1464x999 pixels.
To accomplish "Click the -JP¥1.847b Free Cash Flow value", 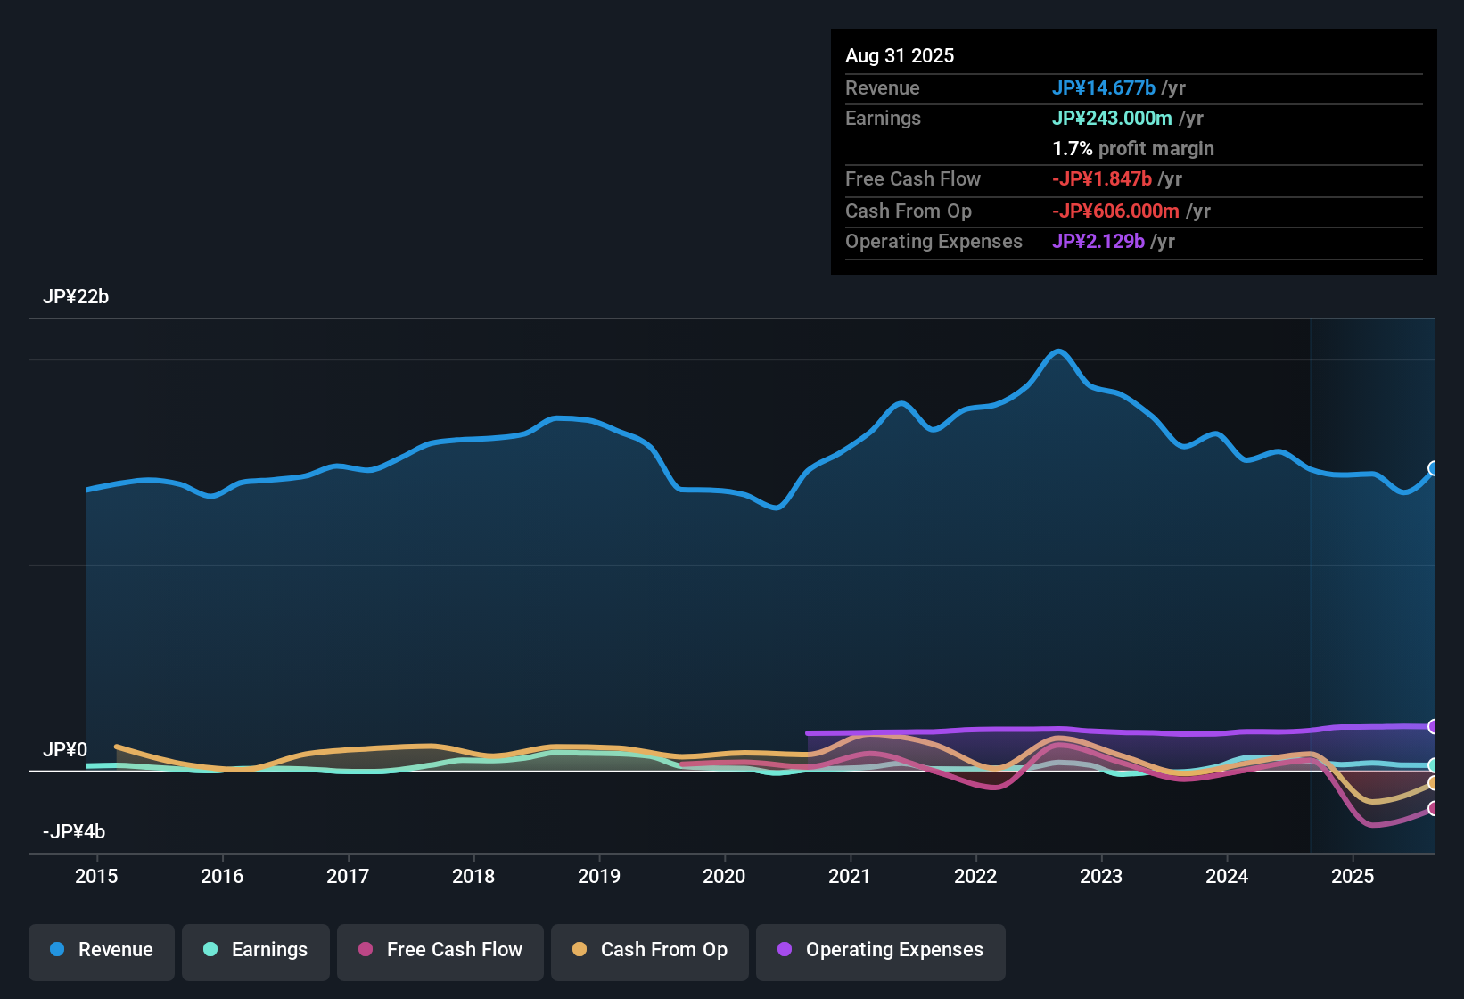I will [1102, 178].
